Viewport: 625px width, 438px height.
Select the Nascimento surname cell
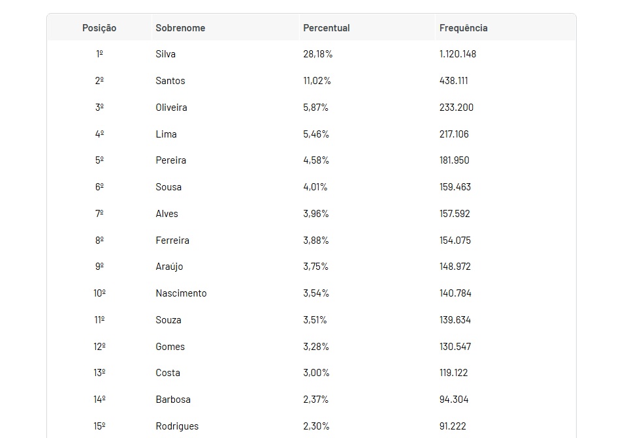click(181, 293)
